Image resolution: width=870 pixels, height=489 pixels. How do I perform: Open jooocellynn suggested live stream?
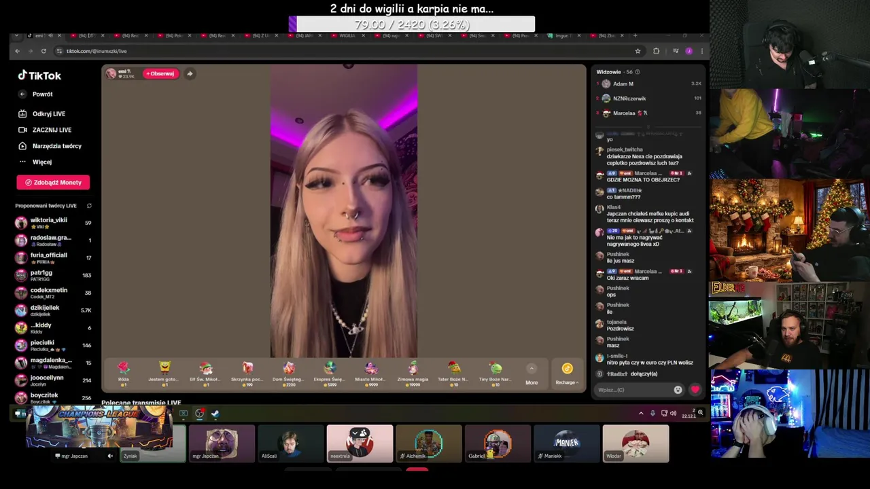tap(53, 380)
